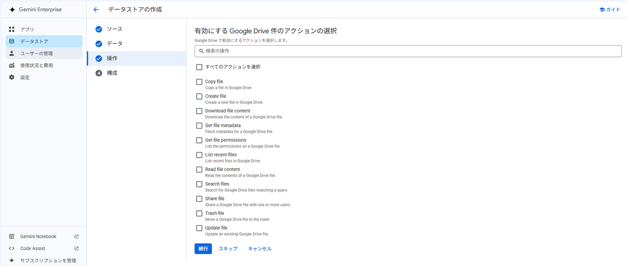This screenshot has width=627, height=267.
Task: Open the ガイド graduation cap icon
Action: coord(602,10)
